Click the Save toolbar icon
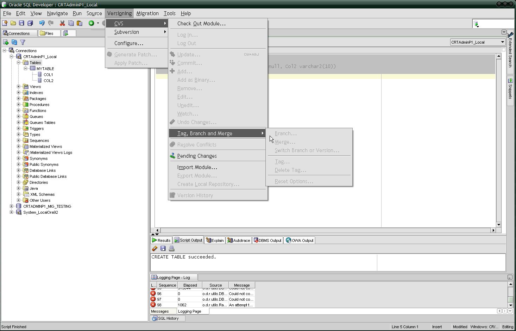The height and width of the screenshot is (331, 516). click(x=21, y=23)
